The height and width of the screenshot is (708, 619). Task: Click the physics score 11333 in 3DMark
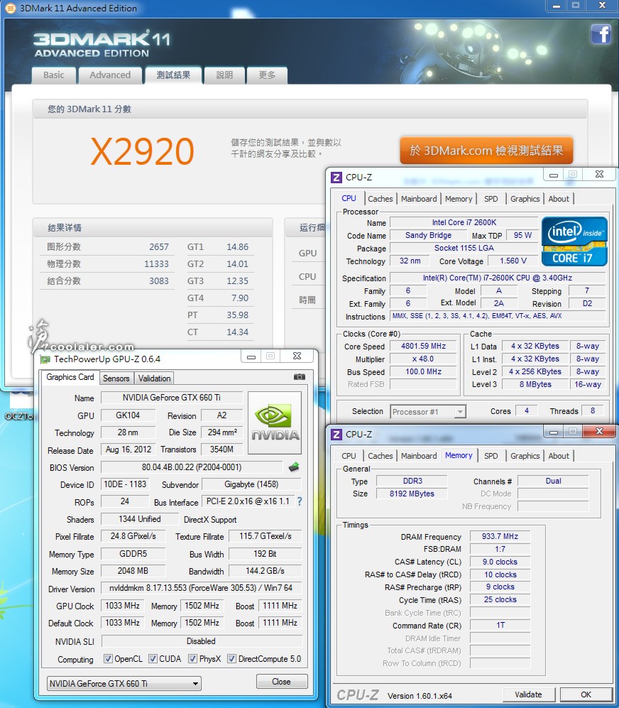pyautogui.click(x=156, y=263)
